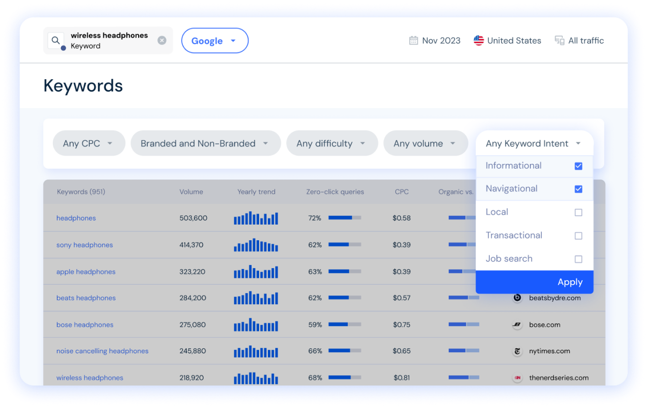Image resolution: width=647 pixels, height=407 pixels.
Task: Click the nytimes.com favicon
Action: 517,351
